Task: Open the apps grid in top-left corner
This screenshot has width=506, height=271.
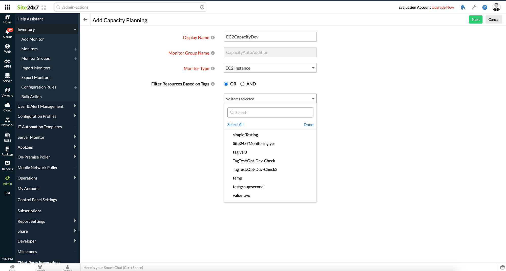Action: click(x=7, y=7)
